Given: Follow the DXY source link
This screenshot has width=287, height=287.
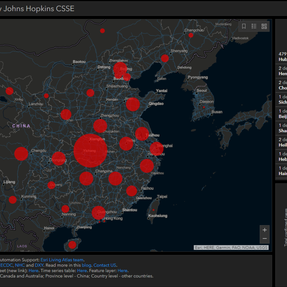Looking at the screenshot, I should tap(39, 265).
